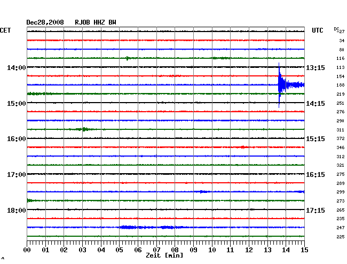
Task: Click the 13:15 UTC time label
Action: (316, 67)
